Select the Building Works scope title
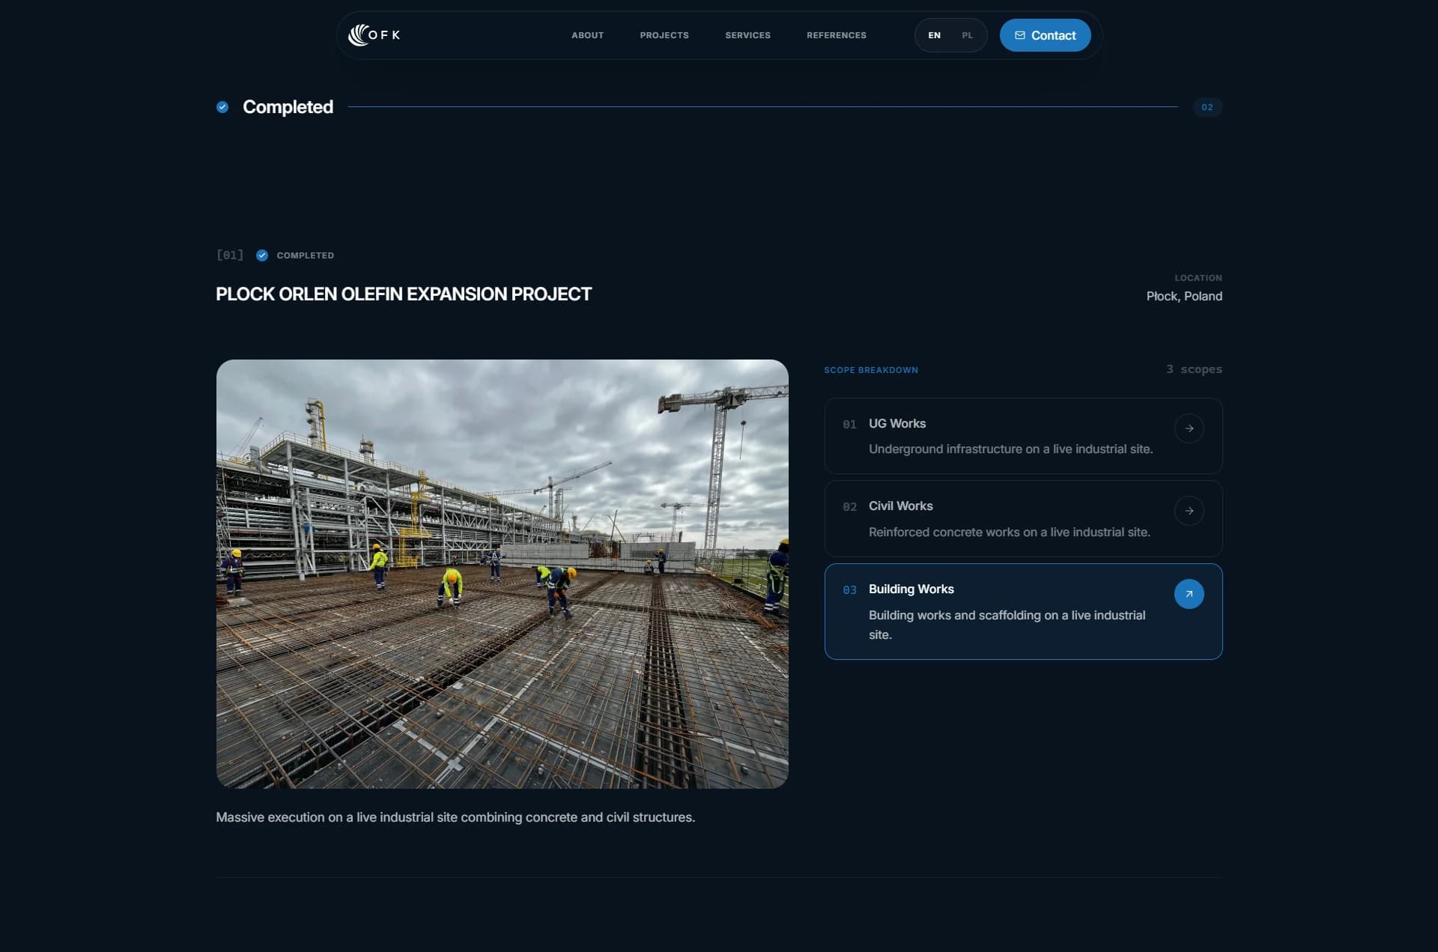The image size is (1438, 952). pyautogui.click(x=911, y=589)
